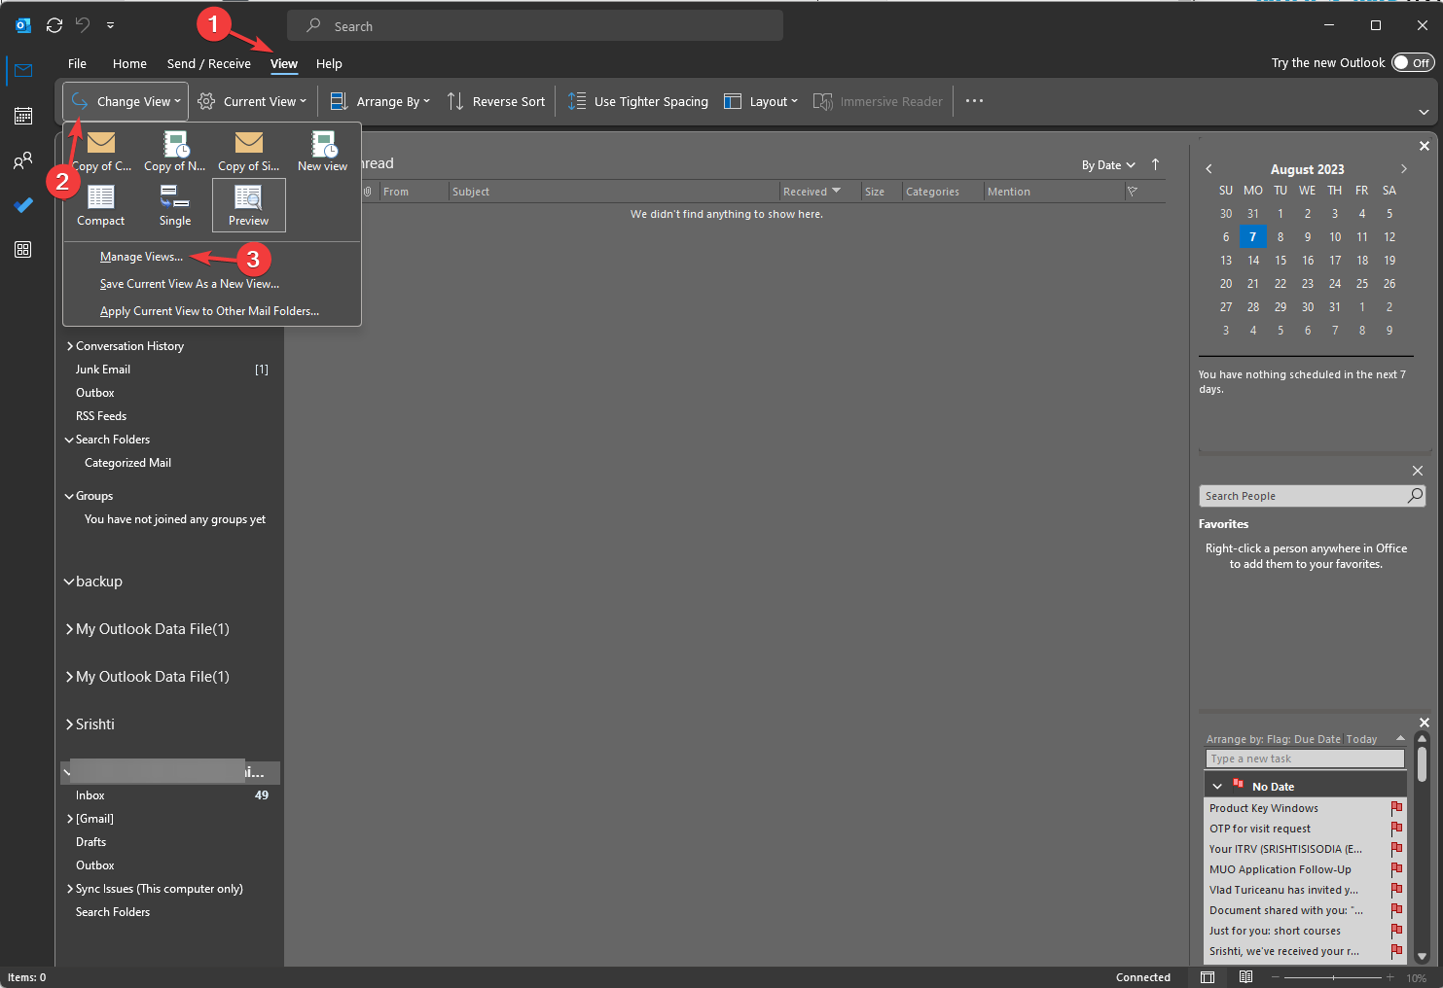Expand the Conversation History folder
Viewport: 1443px width, 988px height.
coord(69,345)
